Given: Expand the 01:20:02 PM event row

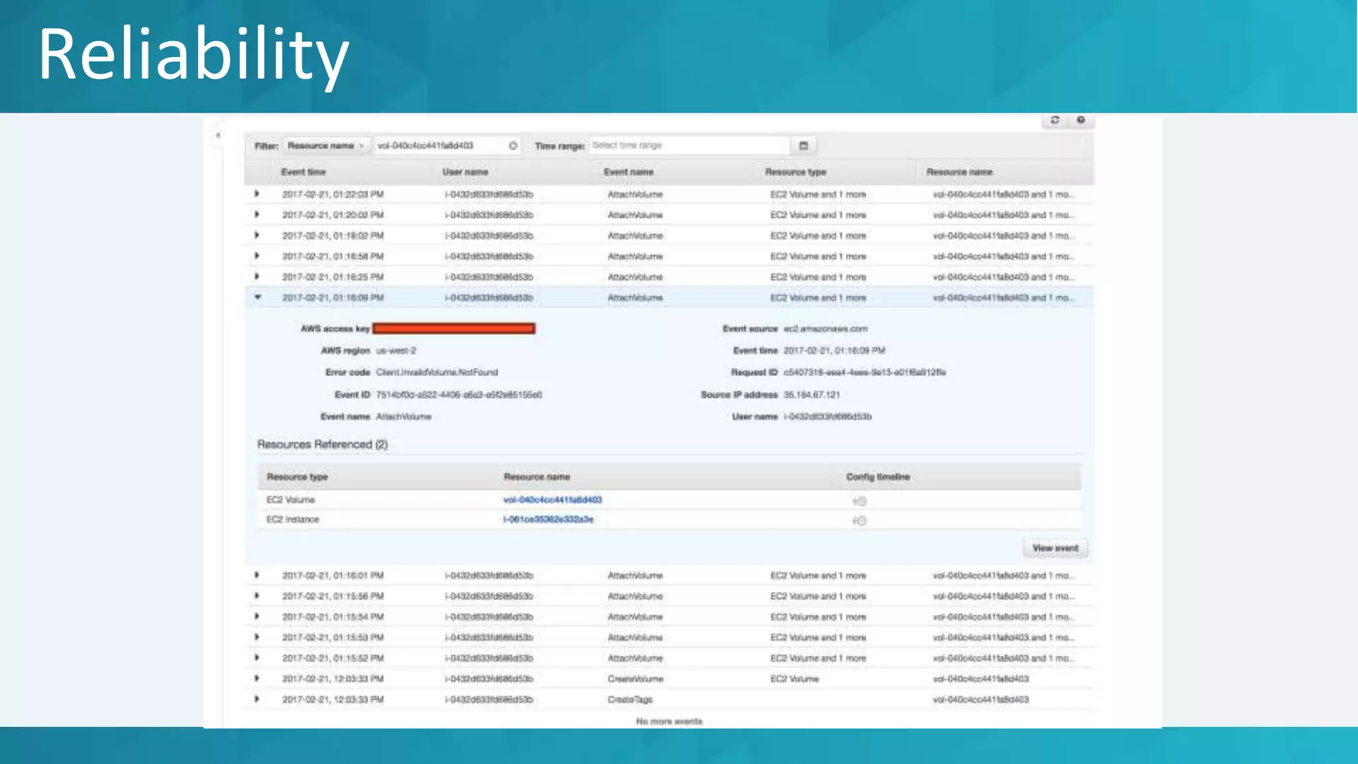Looking at the screenshot, I should tap(257, 215).
